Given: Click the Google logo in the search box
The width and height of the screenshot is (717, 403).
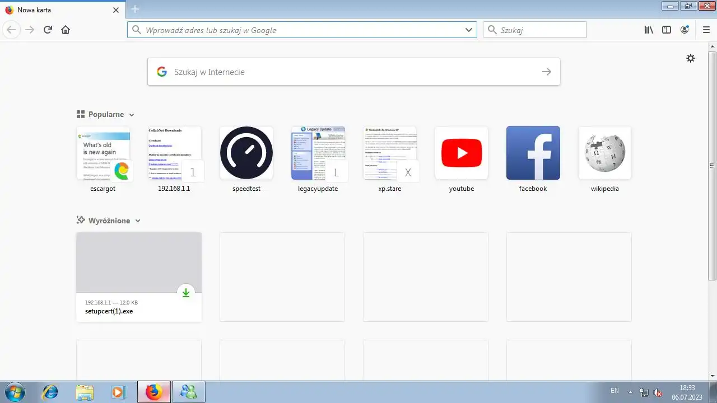Looking at the screenshot, I should coord(162,72).
